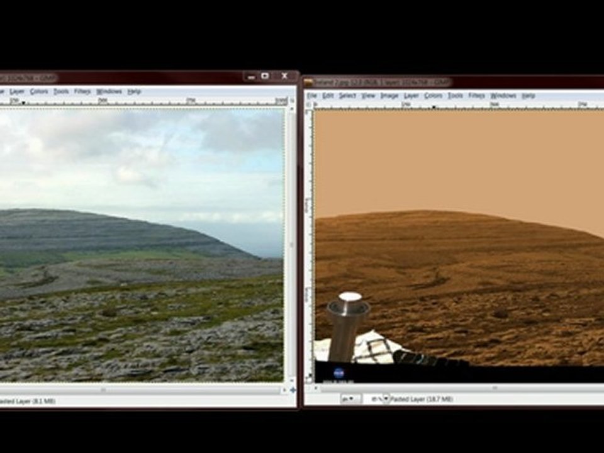Viewport: 604px width, 453px height.
Task: Click the right scroll arrow in left window scrollbar
Action: pyautogui.click(x=284, y=390)
